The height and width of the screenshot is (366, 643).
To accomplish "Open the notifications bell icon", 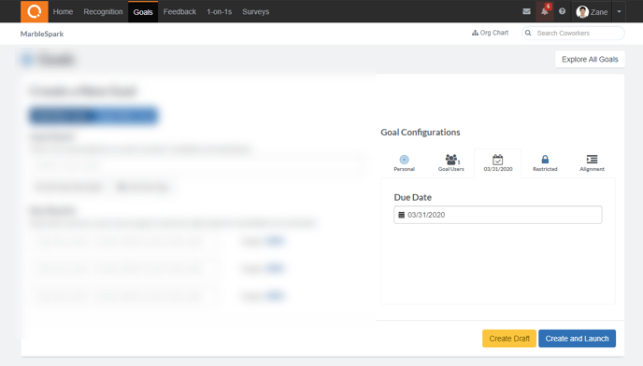I will (545, 11).
